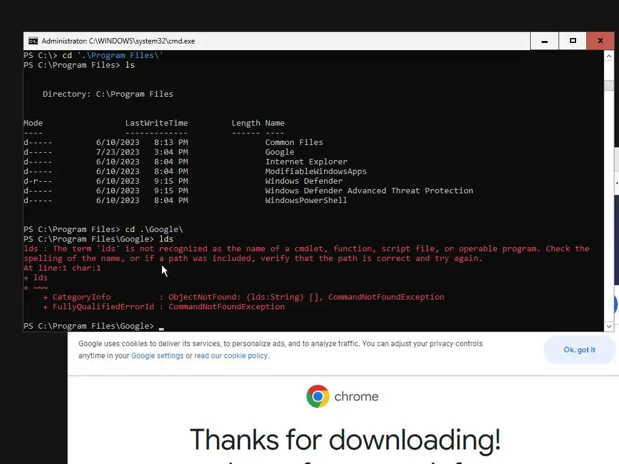Click the "7/23/2023" date in listing
This screenshot has width=619, height=464.
(118, 152)
